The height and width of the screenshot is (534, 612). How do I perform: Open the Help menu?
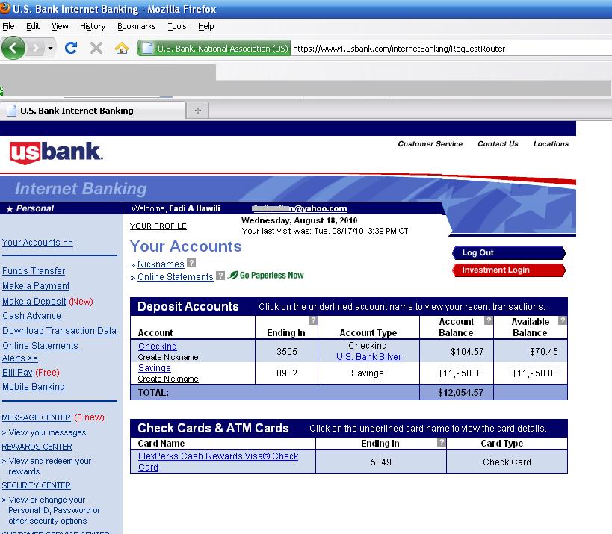(x=205, y=26)
